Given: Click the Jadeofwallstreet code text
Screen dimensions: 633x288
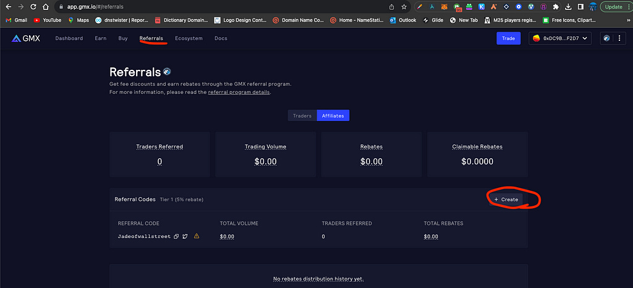Looking at the screenshot, I should click(144, 236).
